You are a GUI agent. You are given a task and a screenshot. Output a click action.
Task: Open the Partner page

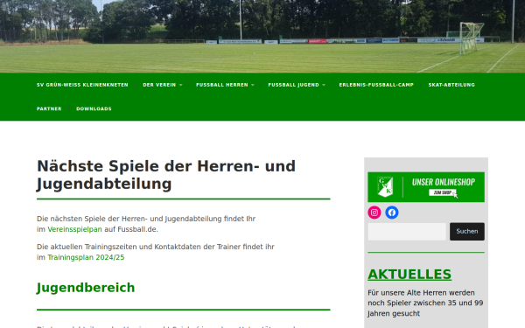(x=49, y=108)
